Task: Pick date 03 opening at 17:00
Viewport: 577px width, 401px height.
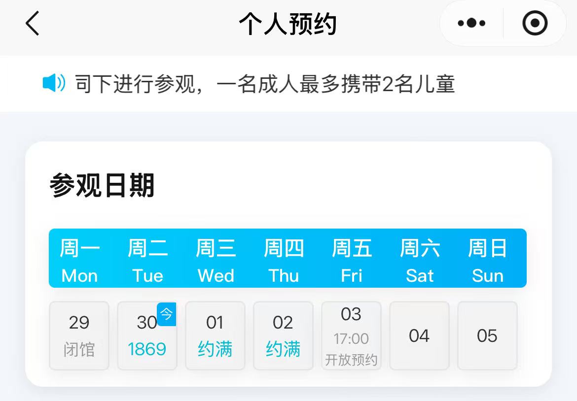Action: point(351,335)
